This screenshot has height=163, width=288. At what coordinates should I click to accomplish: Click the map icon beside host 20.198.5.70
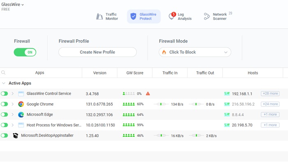tap(227, 125)
